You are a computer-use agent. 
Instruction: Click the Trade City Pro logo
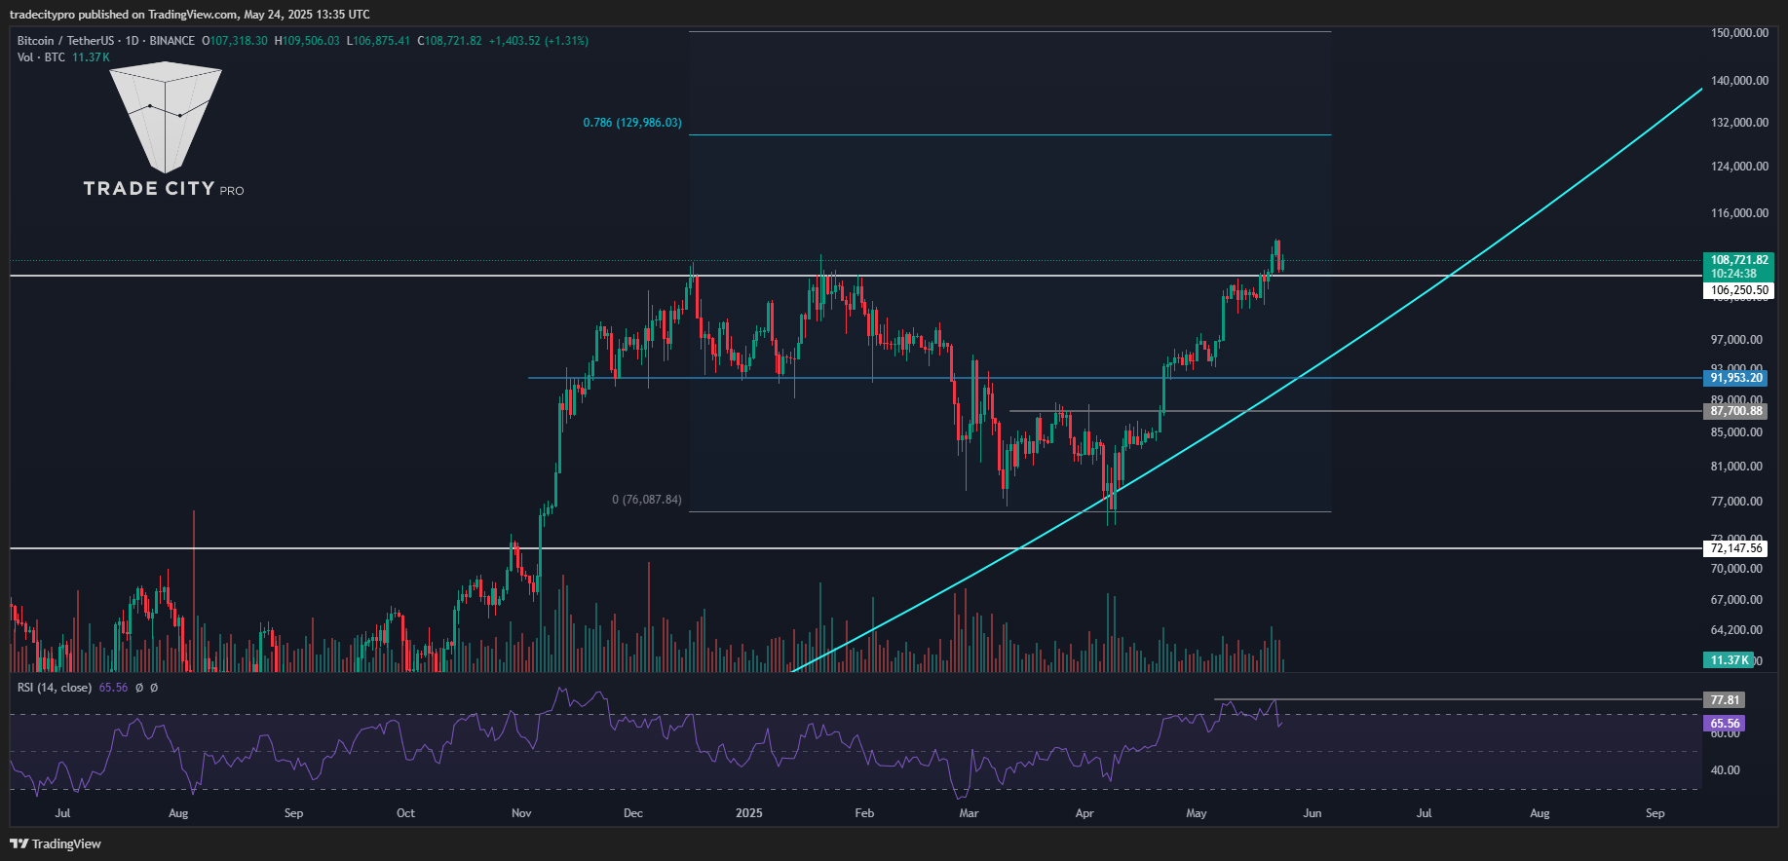click(x=164, y=130)
